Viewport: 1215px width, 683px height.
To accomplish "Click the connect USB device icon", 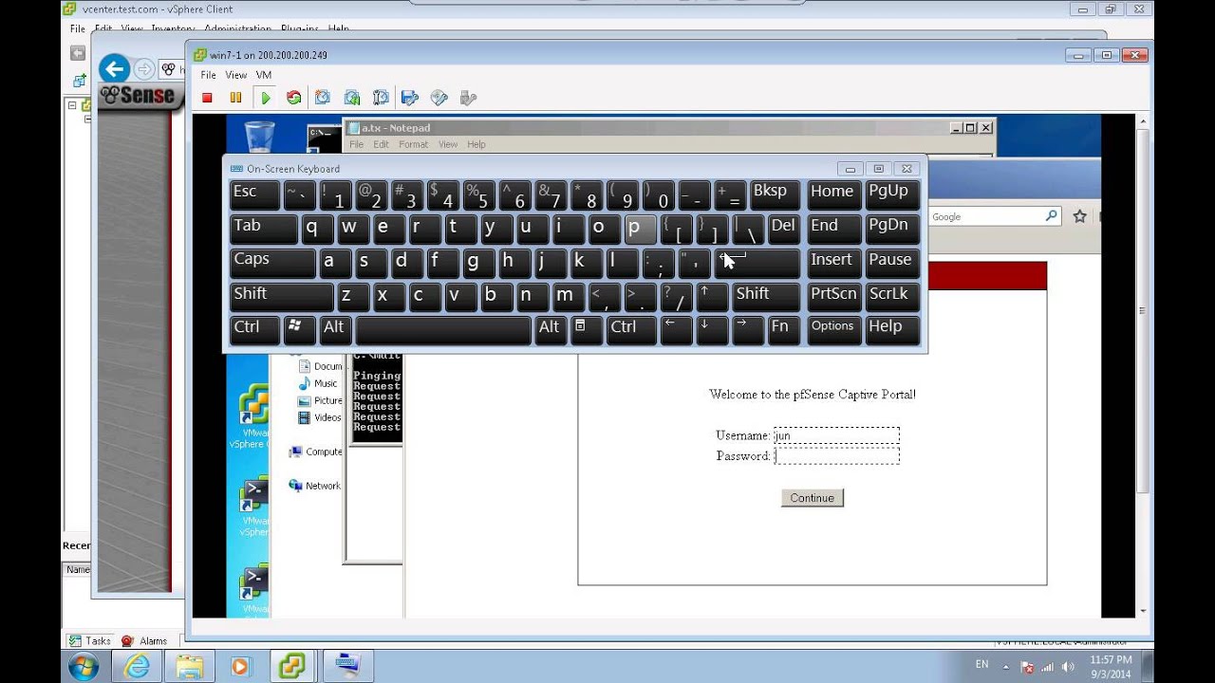I will 467,98.
